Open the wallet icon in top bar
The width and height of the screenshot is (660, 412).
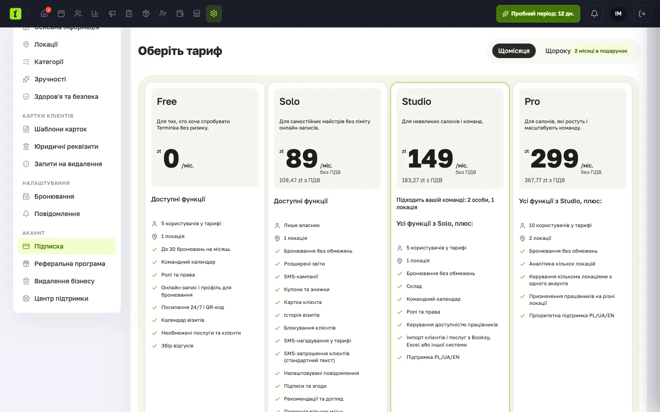pyautogui.click(x=180, y=14)
